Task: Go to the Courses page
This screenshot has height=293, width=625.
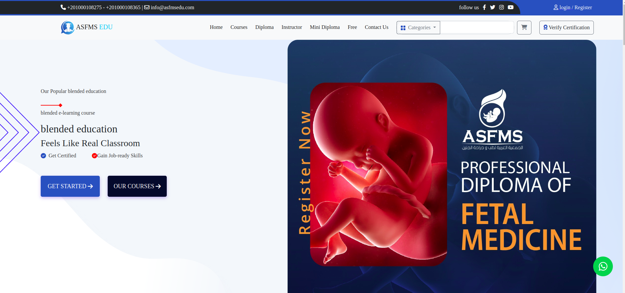Action: (239, 27)
